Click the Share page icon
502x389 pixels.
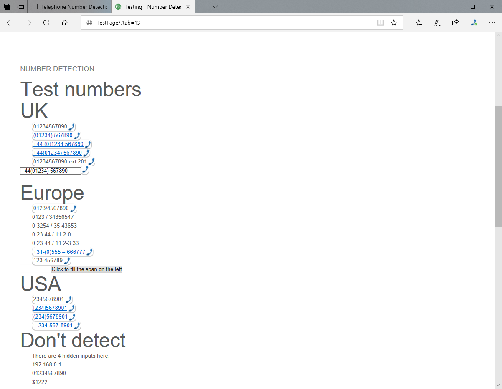pos(455,23)
